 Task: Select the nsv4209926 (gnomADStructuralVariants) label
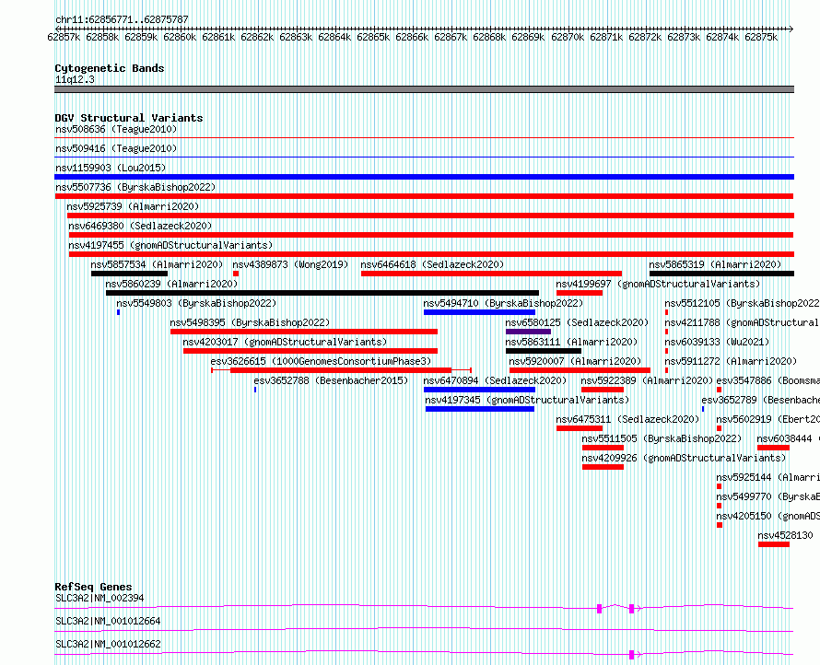click(684, 458)
